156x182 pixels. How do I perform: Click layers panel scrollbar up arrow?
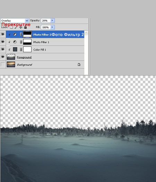pyautogui.click(x=86, y=33)
